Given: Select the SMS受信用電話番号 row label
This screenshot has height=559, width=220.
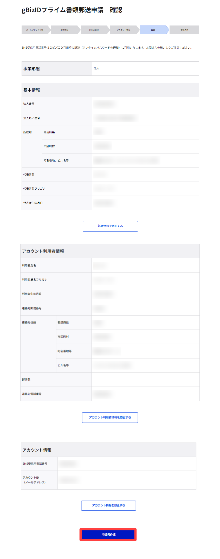Looking at the screenshot, I should pyautogui.click(x=35, y=464).
